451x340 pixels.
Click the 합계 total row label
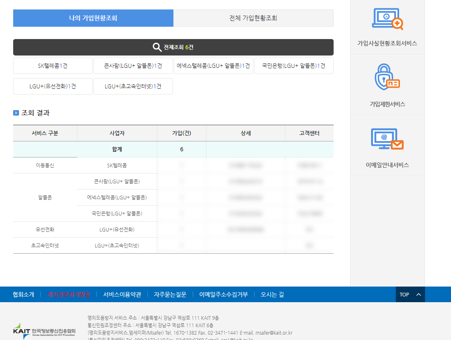[117, 149]
